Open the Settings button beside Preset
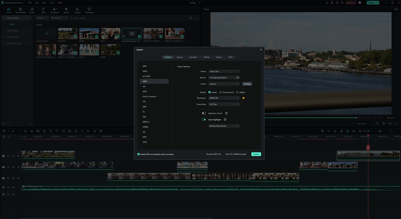This screenshot has width=401, height=219. click(x=247, y=84)
